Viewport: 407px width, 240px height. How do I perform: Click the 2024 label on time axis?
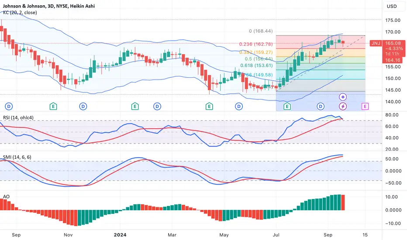(x=120, y=235)
